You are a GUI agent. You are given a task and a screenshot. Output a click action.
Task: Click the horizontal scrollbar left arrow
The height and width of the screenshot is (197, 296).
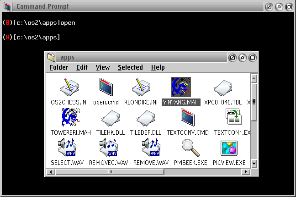51,172
